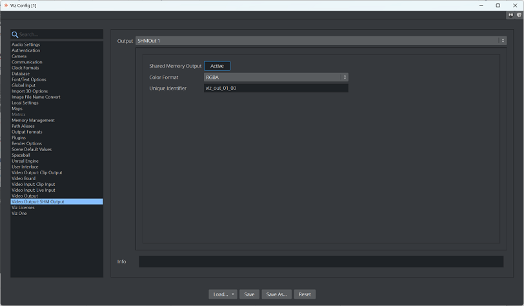Select the Viz Licenses section
Viewport: 524px width, 306px height.
pyautogui.click(x=23, y=207)
